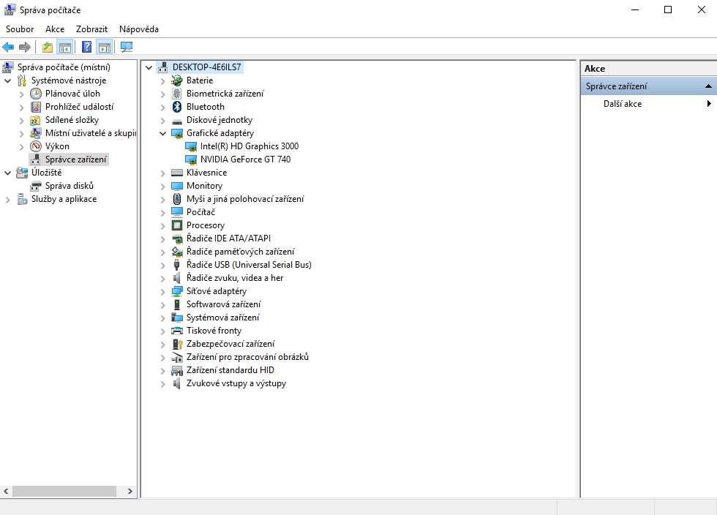The height and width of the screenshot is (515, 717).
Task: Open Další akce submenu in Actions pane
Action: (623, 104)
